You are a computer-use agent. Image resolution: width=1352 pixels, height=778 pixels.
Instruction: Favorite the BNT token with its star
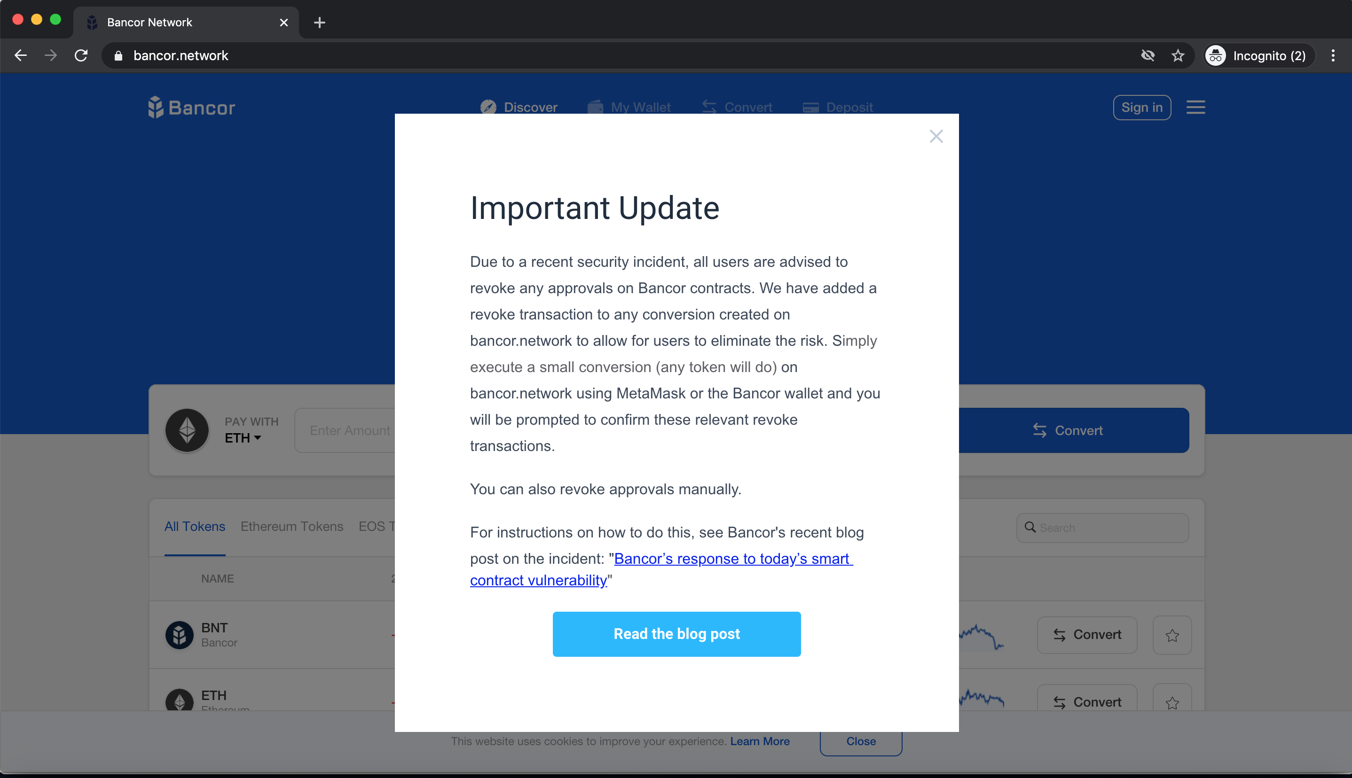(x=1172, y=635)
